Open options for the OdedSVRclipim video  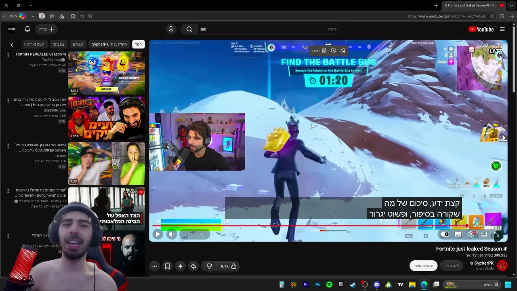8,100
